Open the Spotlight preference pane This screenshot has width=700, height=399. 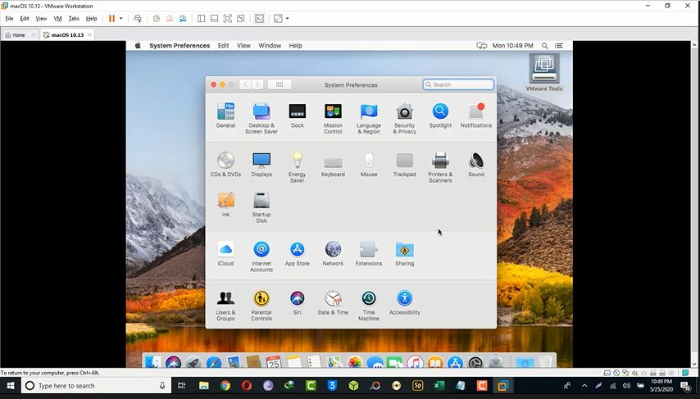[440, 116]
